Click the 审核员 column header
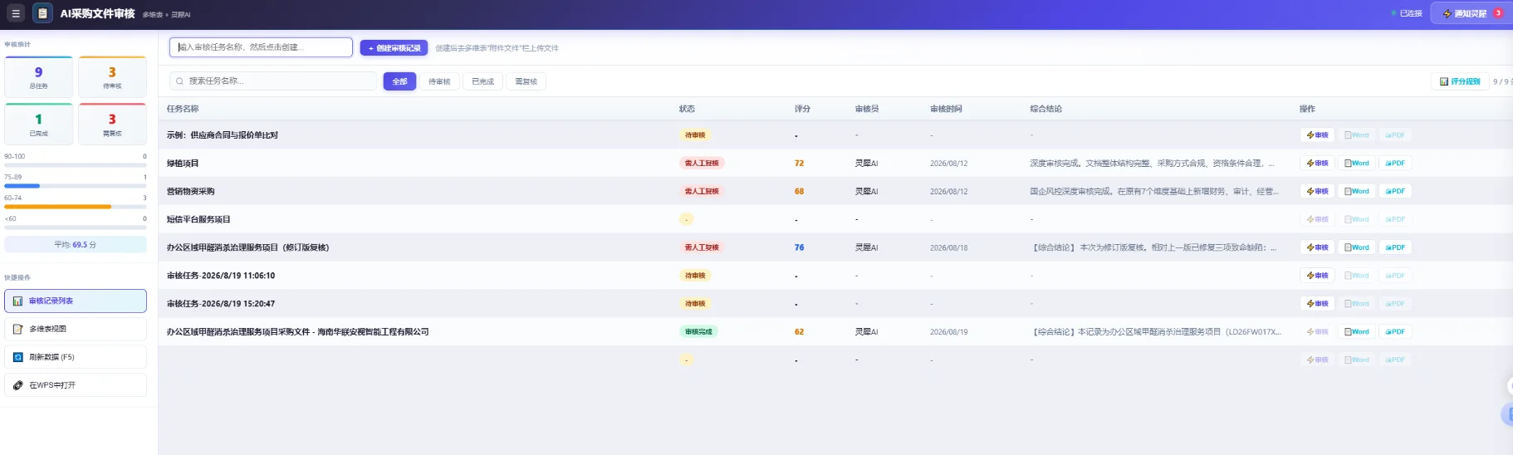 (x=867, y=109)
